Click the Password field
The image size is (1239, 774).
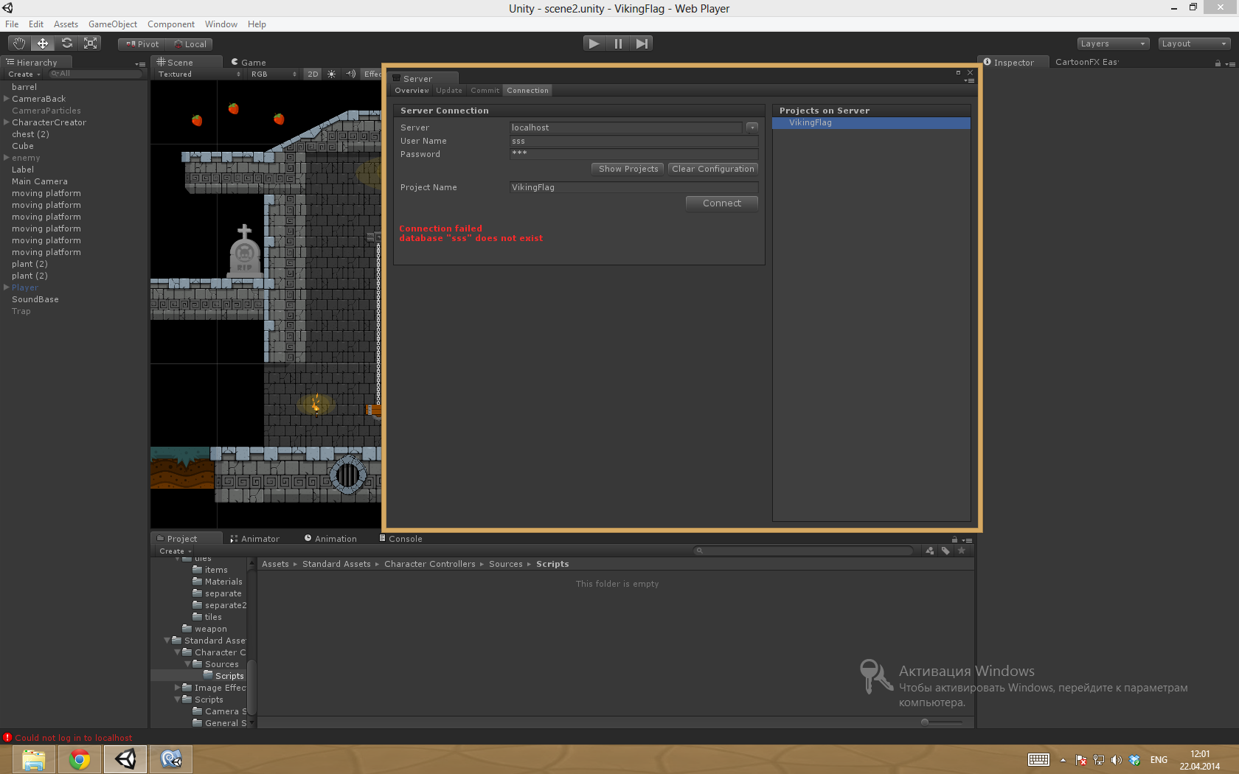[x=634, y=154]
